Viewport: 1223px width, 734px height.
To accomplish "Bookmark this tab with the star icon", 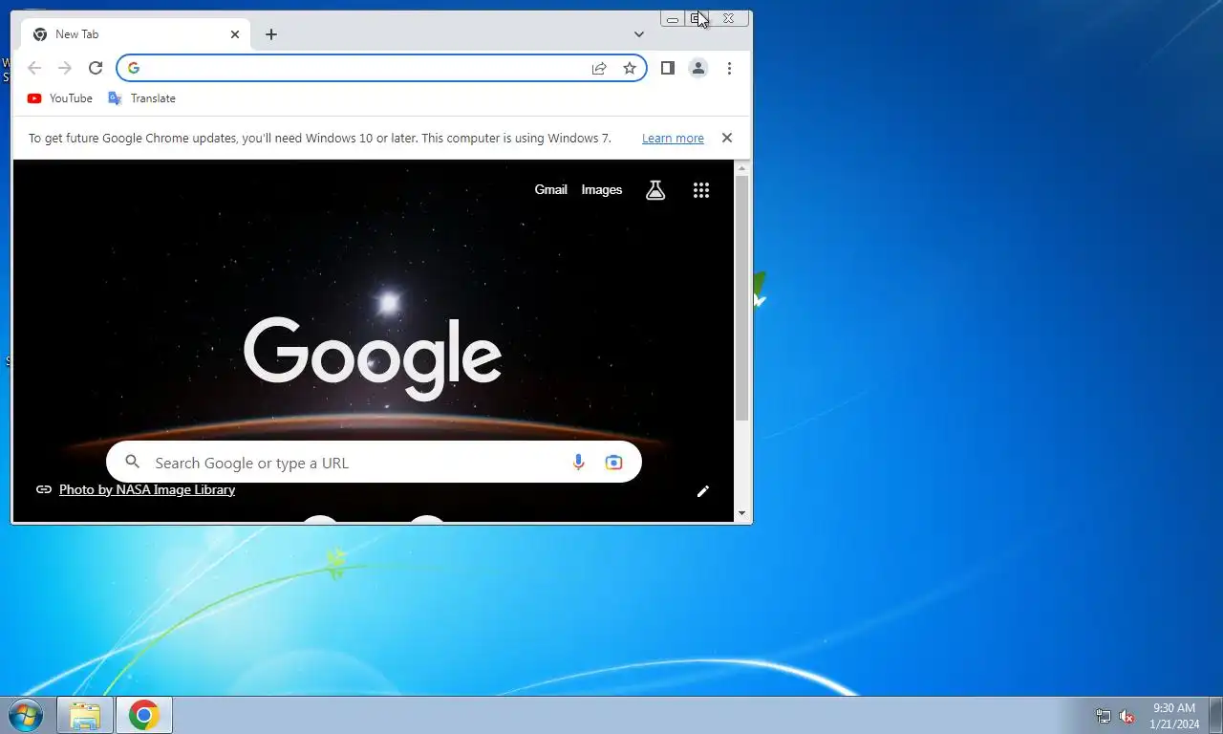I will point(630,68).
